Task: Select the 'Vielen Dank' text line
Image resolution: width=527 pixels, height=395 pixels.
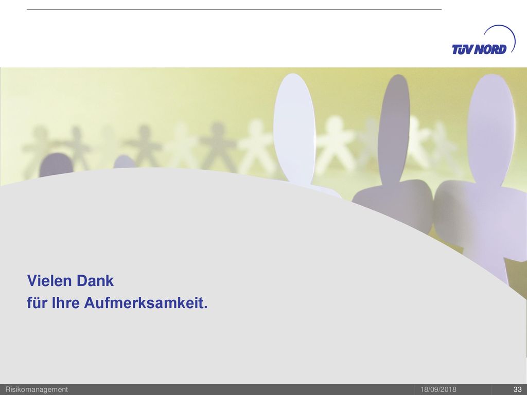Action: (70, 281)
